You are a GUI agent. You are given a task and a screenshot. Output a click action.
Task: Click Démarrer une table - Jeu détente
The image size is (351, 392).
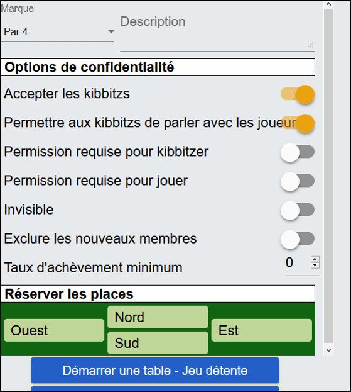click(155, 370)
